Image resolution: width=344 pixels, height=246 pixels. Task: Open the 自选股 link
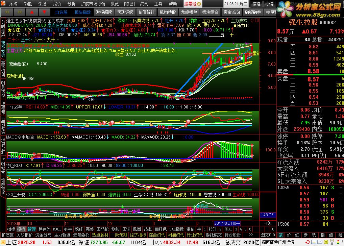tap(61, 12)
